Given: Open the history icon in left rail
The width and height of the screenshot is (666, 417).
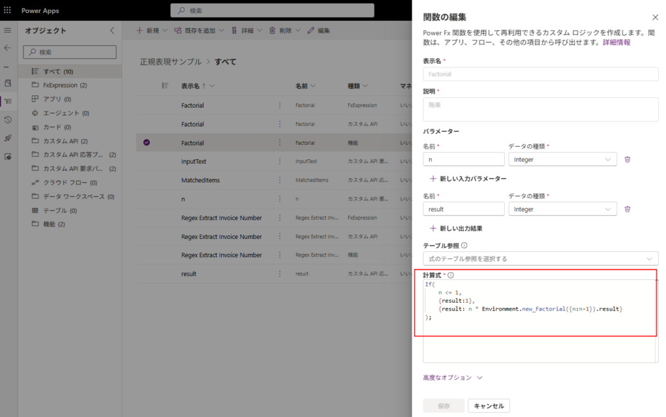Looking at the screenshot, I should click(8, 120).
